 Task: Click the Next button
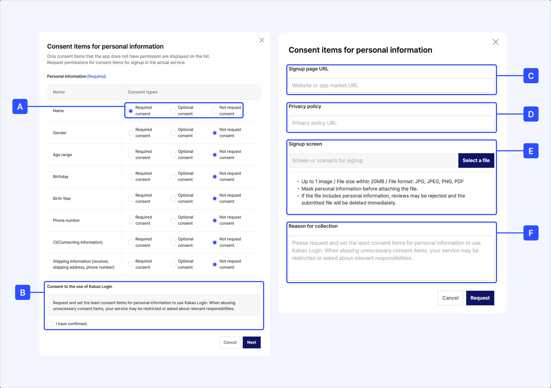click(x=251, y=342)
